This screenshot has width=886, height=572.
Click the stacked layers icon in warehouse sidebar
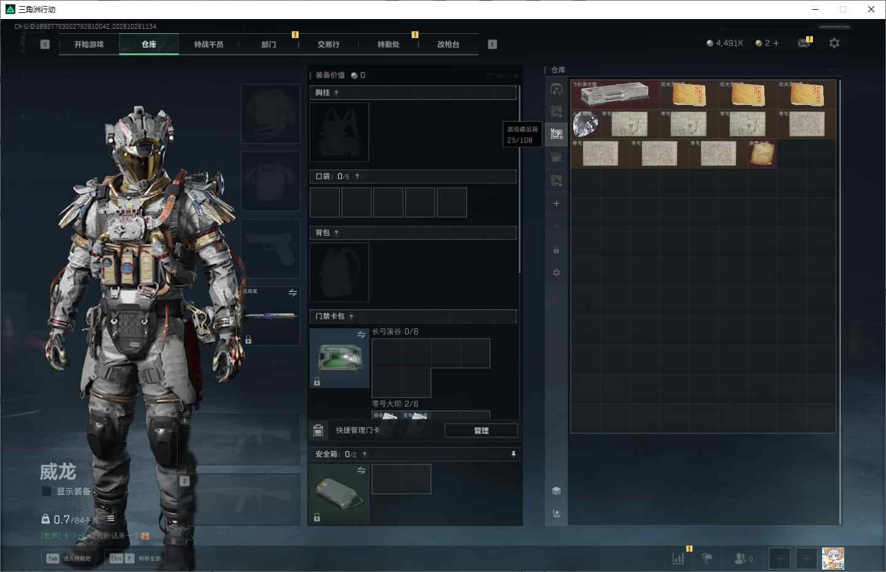(556, 490)
